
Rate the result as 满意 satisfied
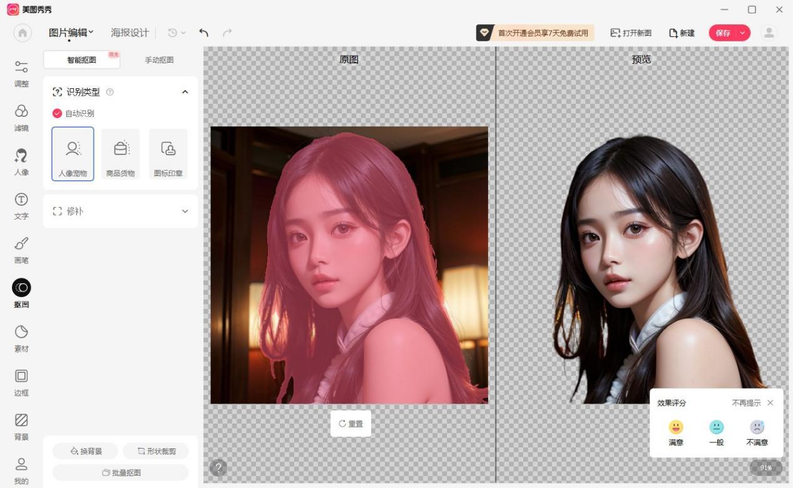click(676, 432)
